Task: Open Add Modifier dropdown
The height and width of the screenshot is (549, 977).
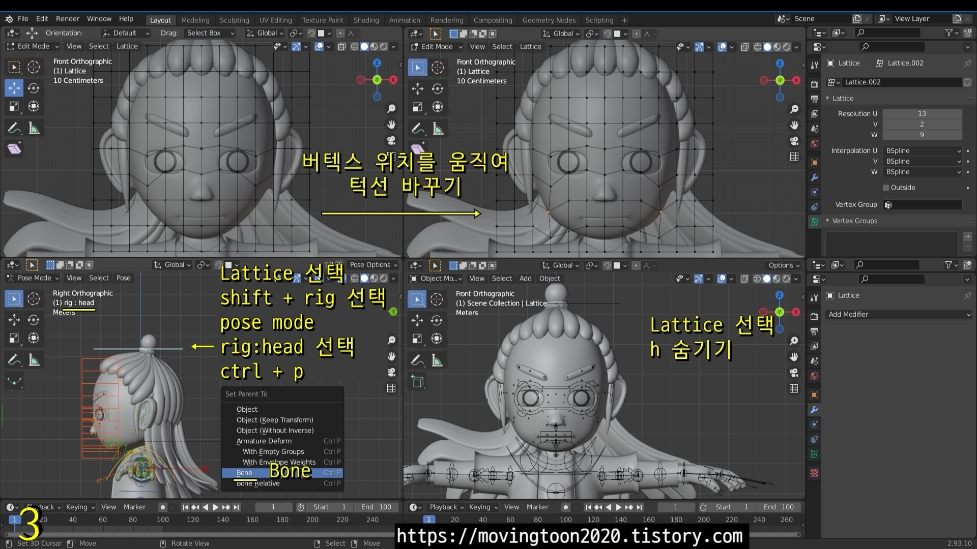Action: (899, 314)
